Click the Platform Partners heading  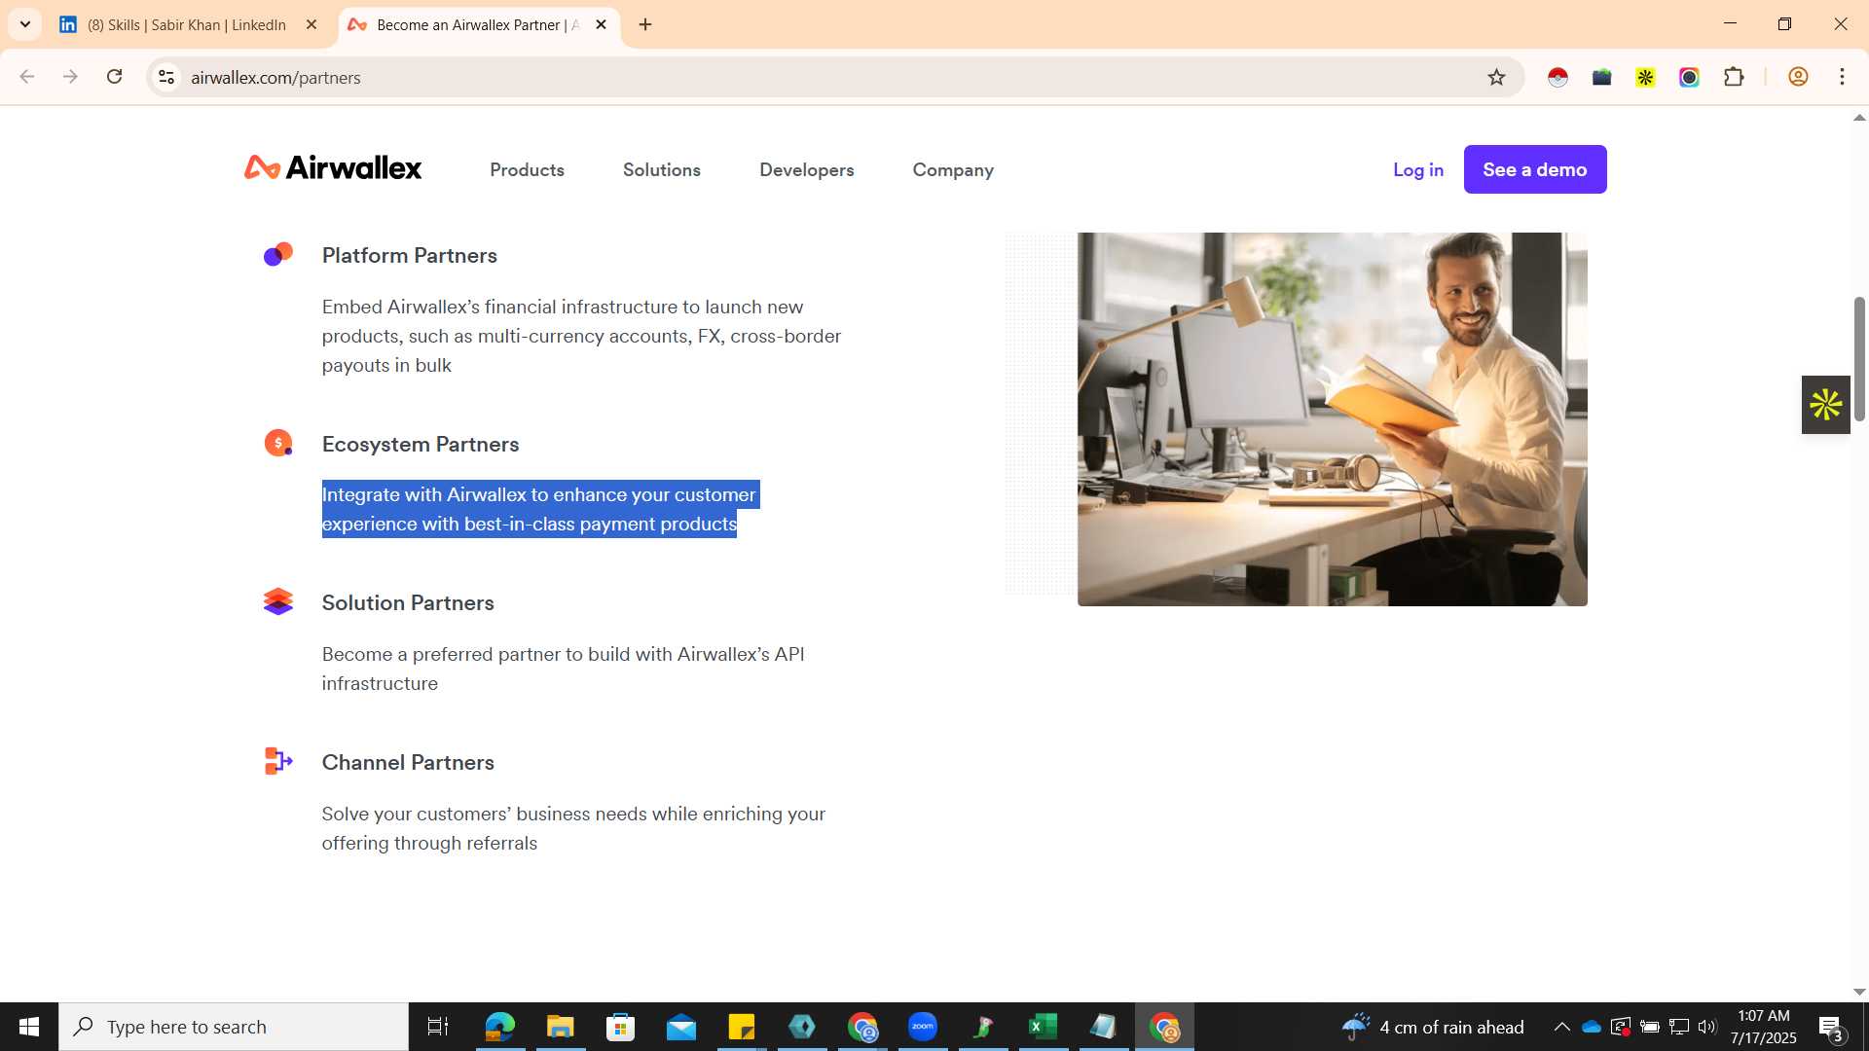[409, 255]
